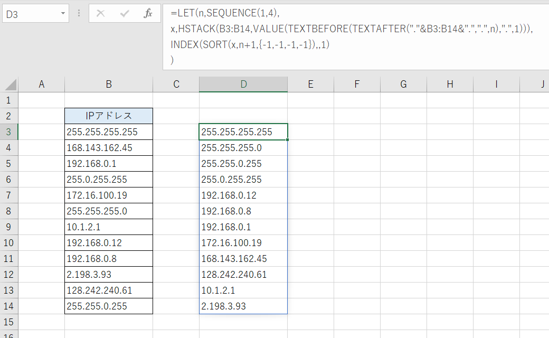549x338 pixels.
Task: Click the vertical dots divider left of formula icons
Action: [x=78, y=13]
